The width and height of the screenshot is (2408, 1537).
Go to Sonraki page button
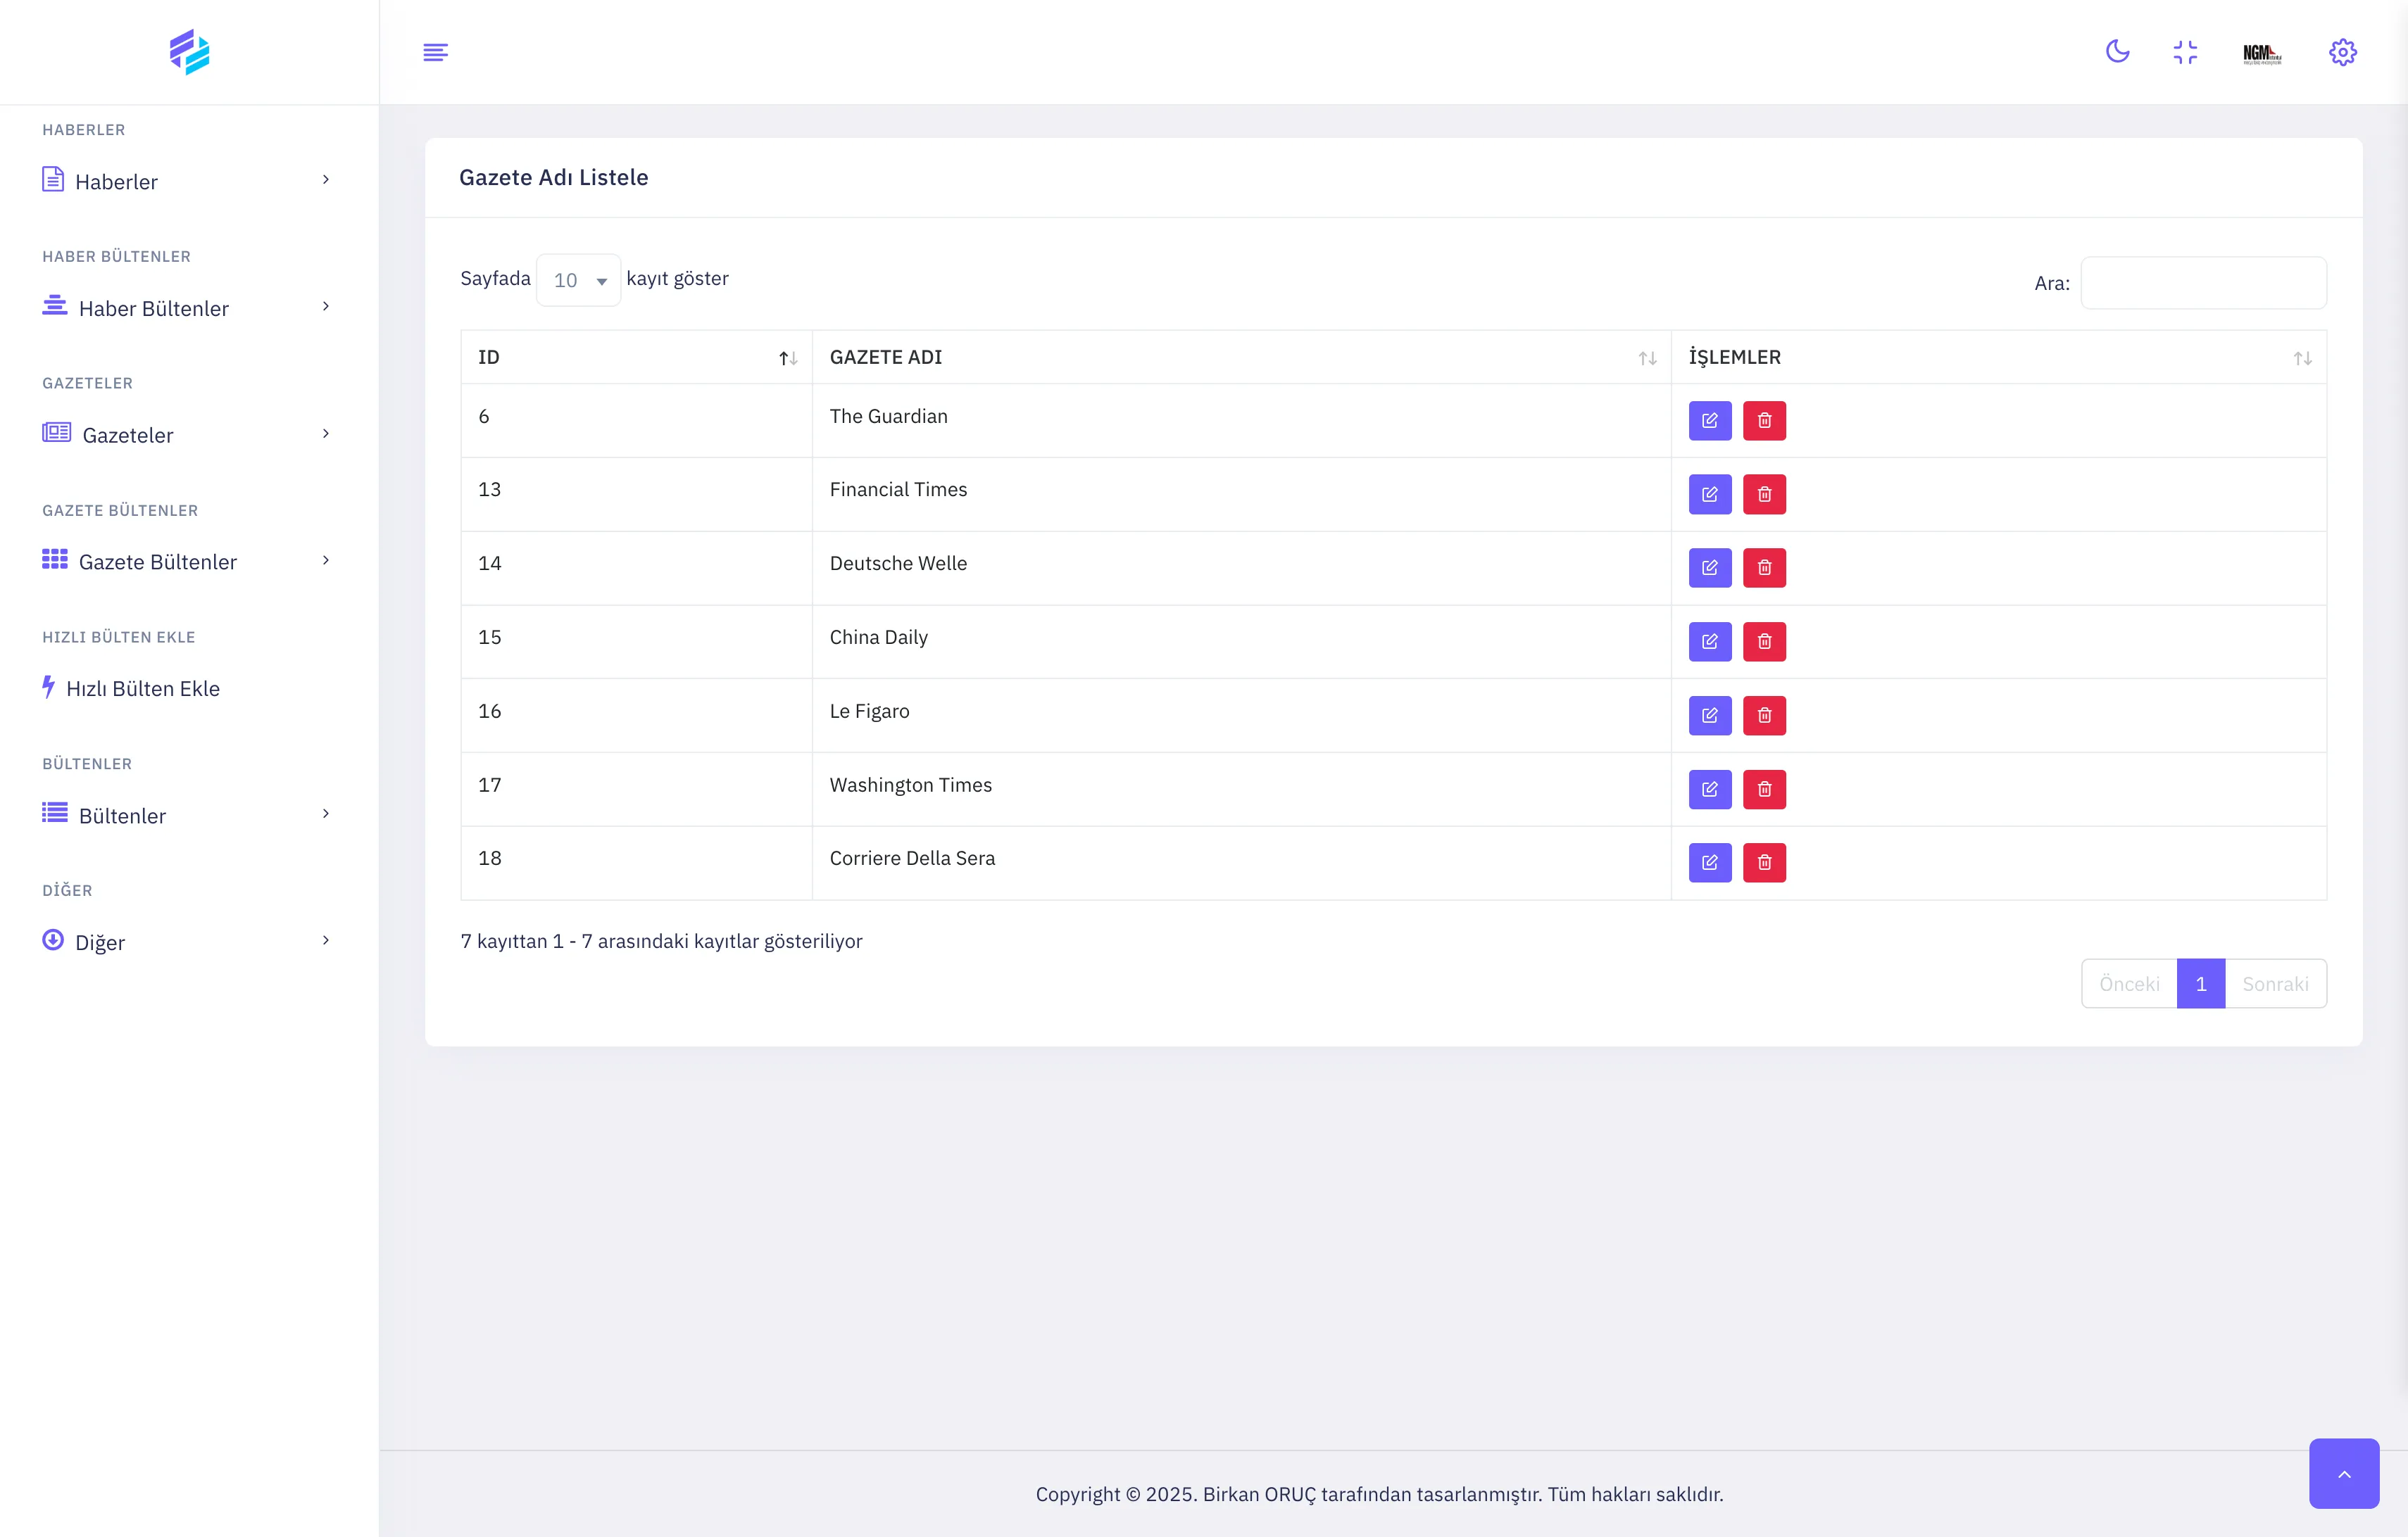tap(2274, 985)
